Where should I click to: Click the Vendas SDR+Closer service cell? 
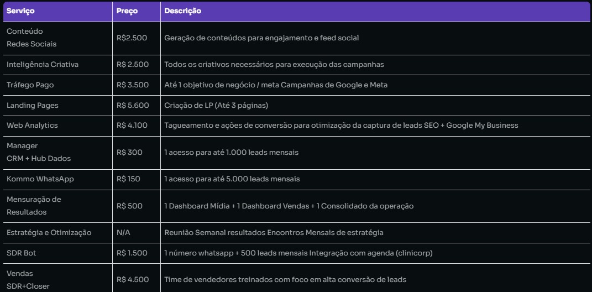coord(29,279)
